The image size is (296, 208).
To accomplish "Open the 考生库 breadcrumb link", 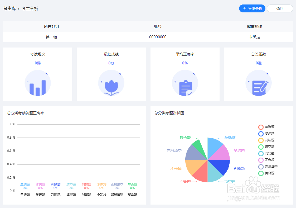I will pos(9,8).
